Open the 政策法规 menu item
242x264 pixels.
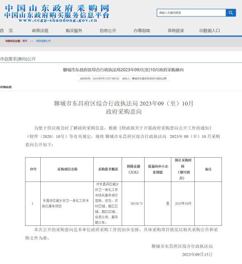click(40, 31)
